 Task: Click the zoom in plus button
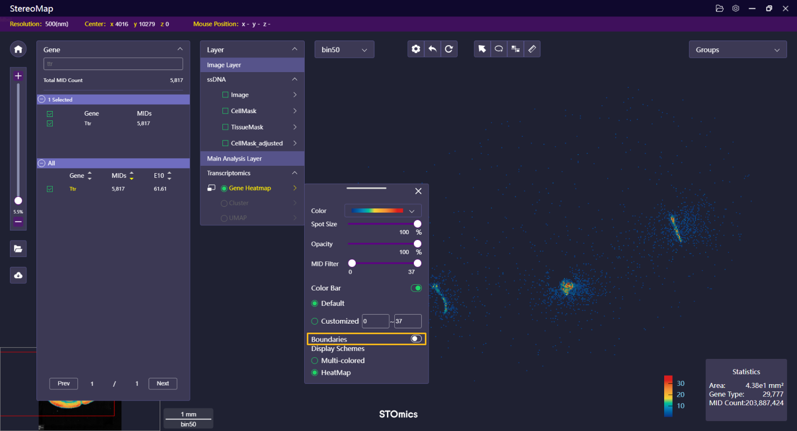[18, 76]
